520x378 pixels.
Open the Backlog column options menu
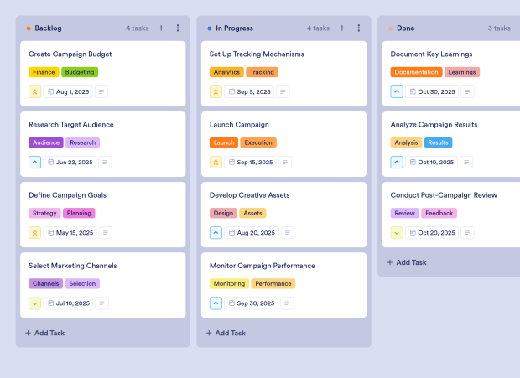pyautogui.click(x=178, y=28)
